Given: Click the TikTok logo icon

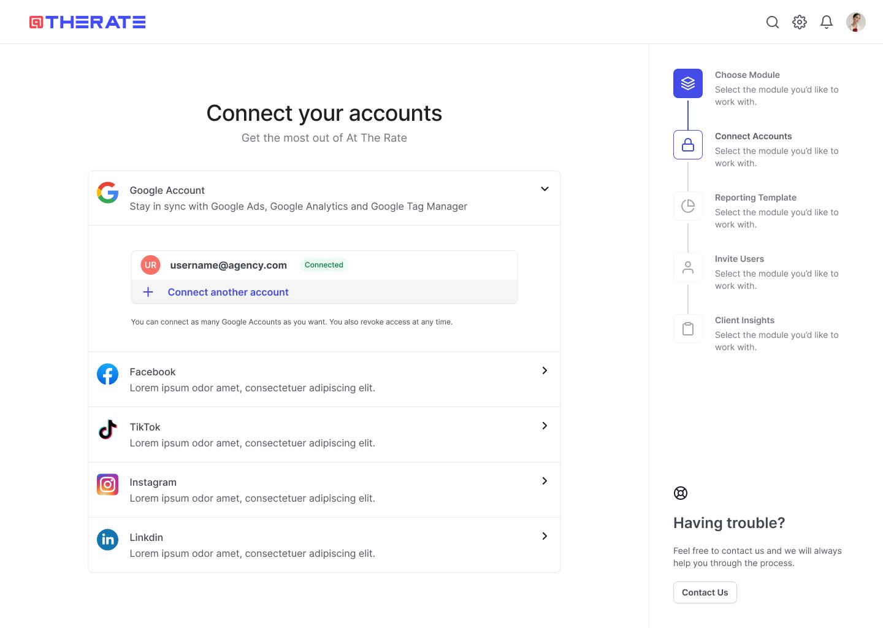Looking at the screenshot, I should coord(108,429).
